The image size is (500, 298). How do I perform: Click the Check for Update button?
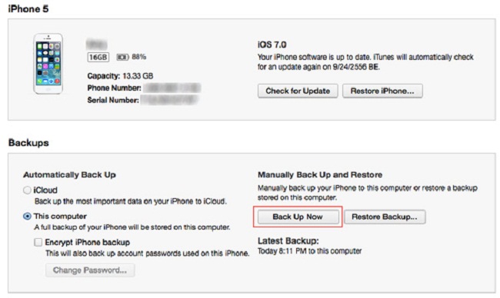click(298, 91)
